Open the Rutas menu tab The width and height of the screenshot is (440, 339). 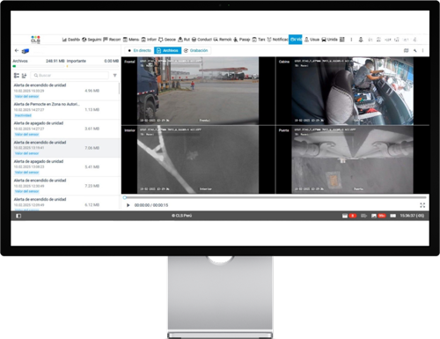point(184,40)
